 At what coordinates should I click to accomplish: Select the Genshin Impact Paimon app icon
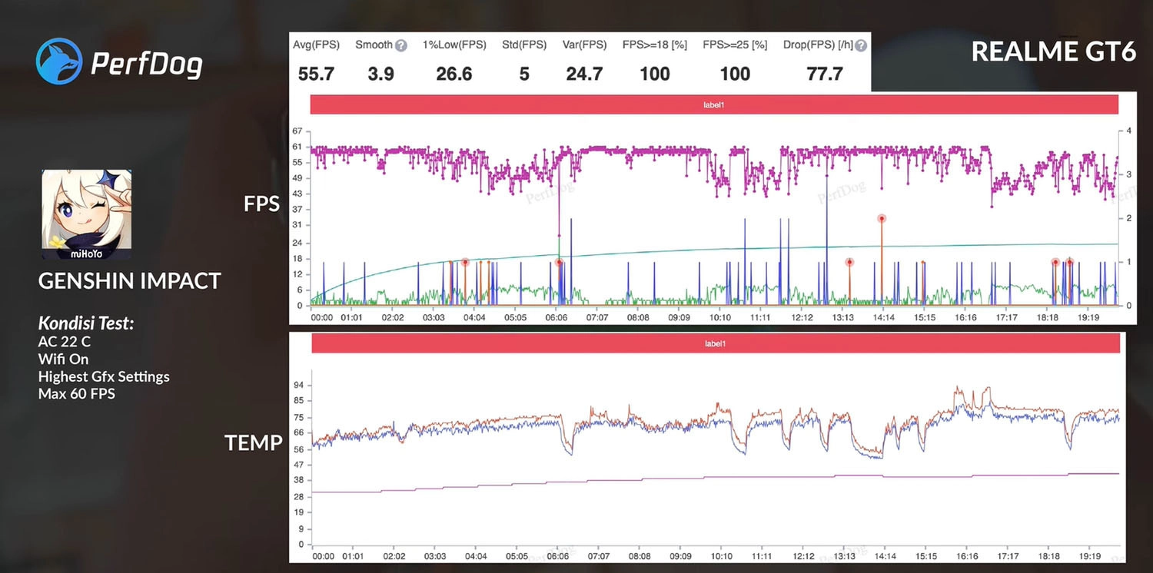click(86, 214)
